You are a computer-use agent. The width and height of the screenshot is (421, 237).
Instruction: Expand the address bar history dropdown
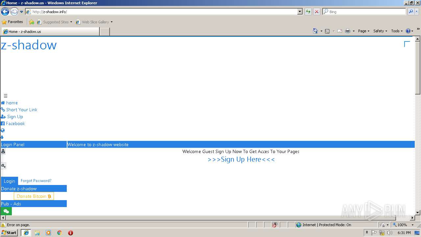(x=300, y=12)
